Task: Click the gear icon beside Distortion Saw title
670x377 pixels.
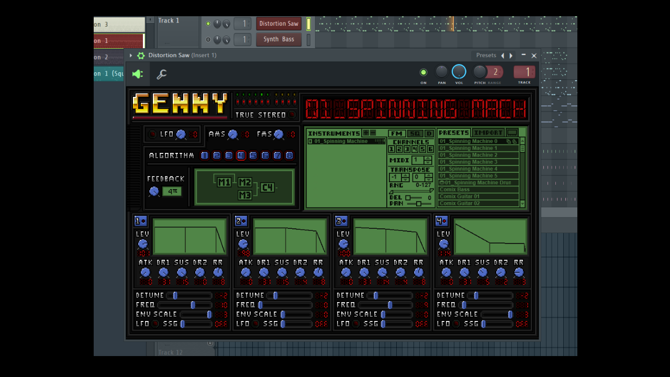Action: point(141,56)
